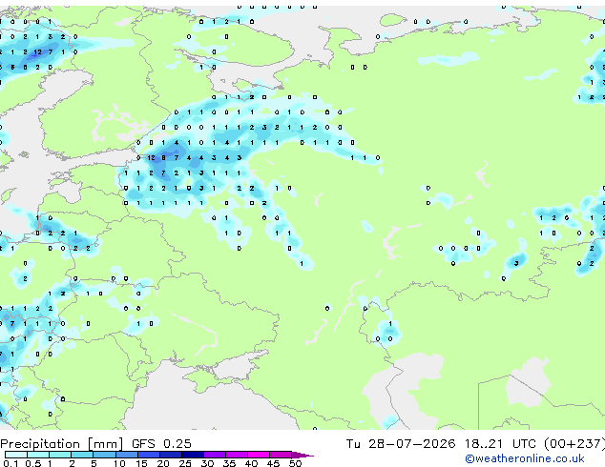Screen dimensions: 605x467
Task: Click the 40–45 mm magenta legend swatch
Action: 259,455
